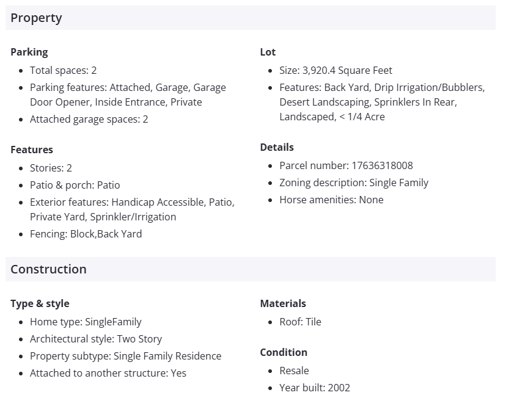Click the Year built: 2002 line
517x398 pixels.
315,388
